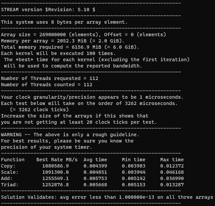Image resolution: width=215 pixels, height=206 pixels.
Task: Click the 'Best Rate MB/s' column header
Action: [57, 160]
